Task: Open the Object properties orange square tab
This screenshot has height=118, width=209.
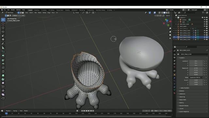Action: (174, 74)
